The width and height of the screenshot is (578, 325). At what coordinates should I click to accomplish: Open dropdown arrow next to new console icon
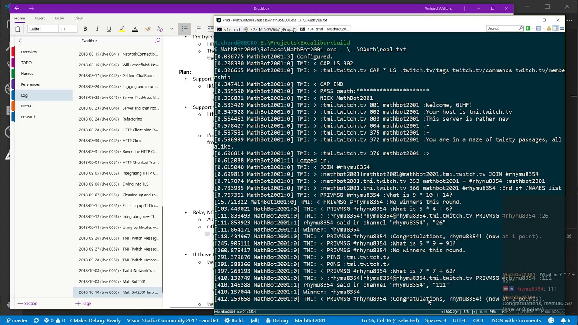pos(532,28)
